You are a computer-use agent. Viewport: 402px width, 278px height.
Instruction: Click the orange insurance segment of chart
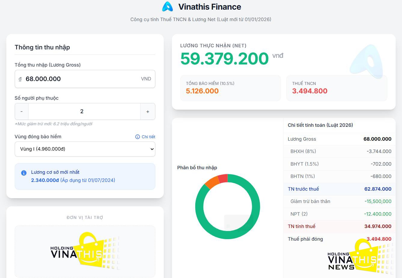(212, 183)
